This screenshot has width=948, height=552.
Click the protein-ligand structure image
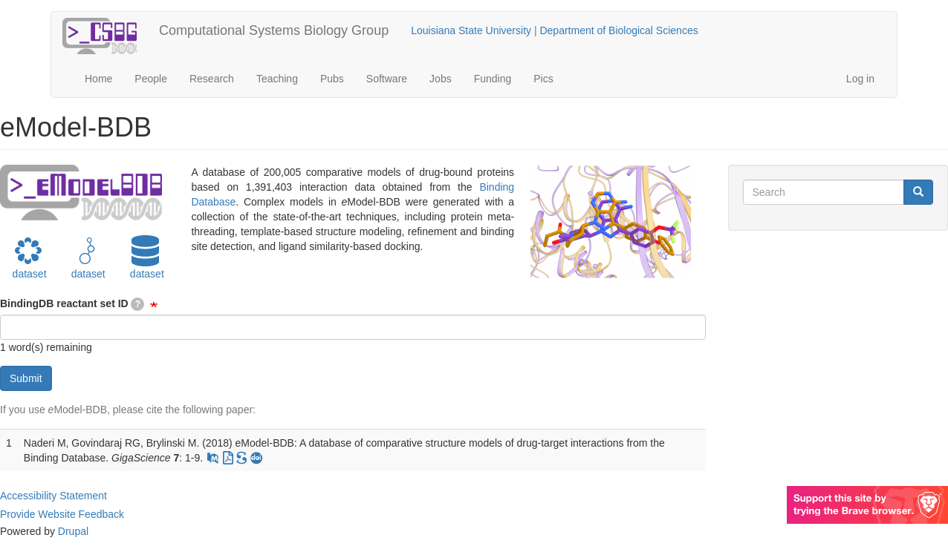click(x=611, y=222)
